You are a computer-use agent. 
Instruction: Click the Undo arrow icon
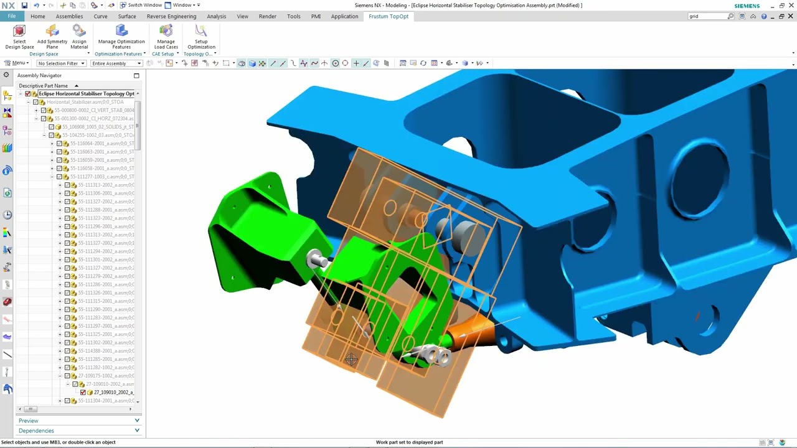pyautogui.click(x=36, y=5)
